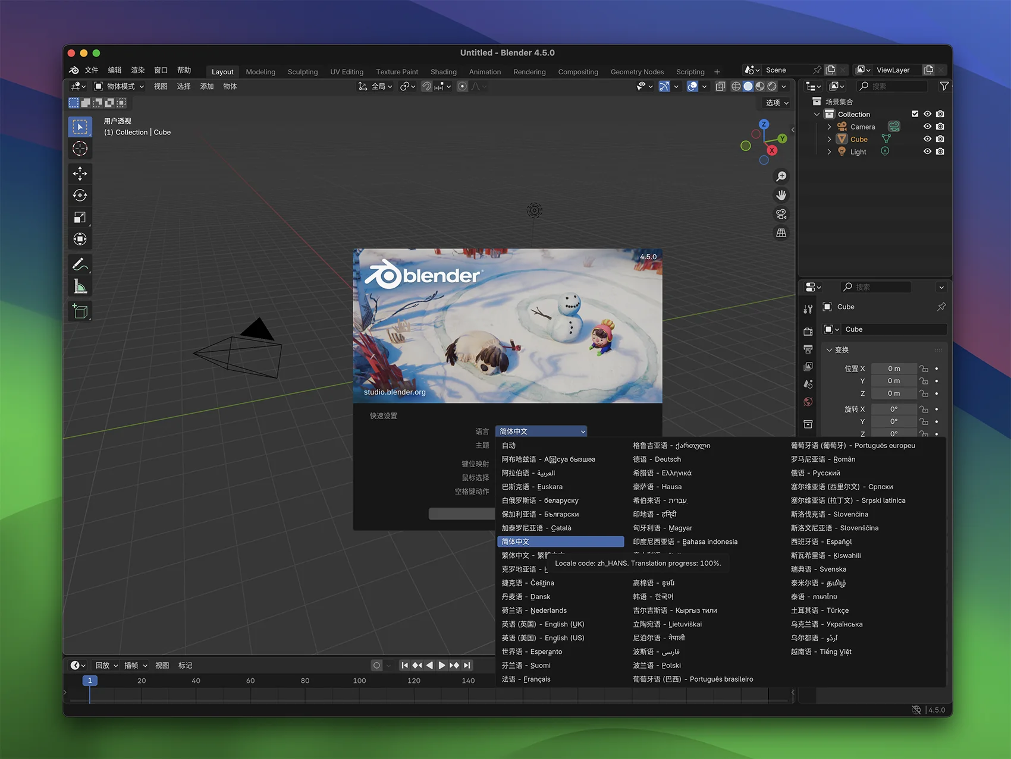Open the 编辑 menu

pyautogui.click(x=115, y=70)
